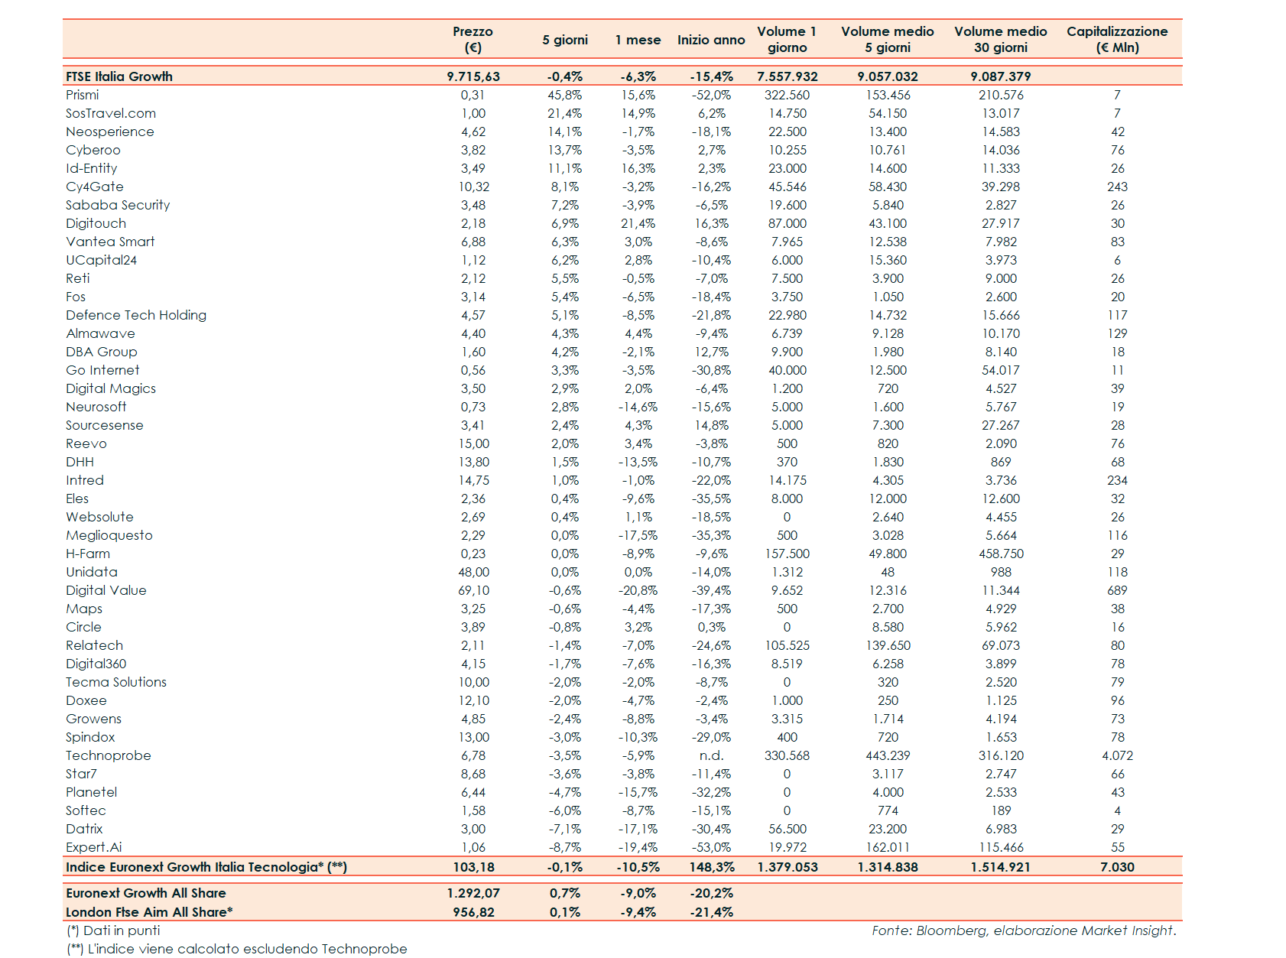Select the "Prismi" company name
This screenshot has width=1286, height=958.
click(x=82, y=95)
